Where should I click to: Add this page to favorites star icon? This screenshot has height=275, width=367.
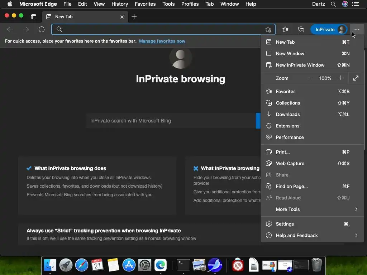coord(268,29)
